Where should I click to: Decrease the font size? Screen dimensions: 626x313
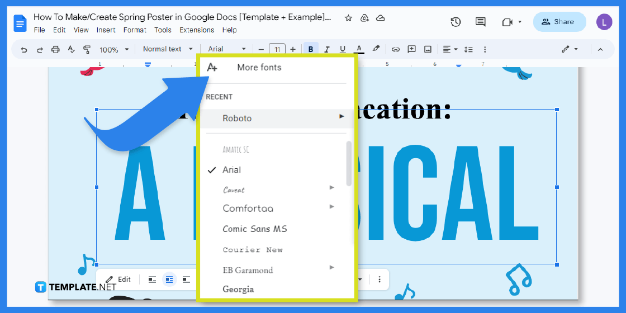[x=261, y=50]
